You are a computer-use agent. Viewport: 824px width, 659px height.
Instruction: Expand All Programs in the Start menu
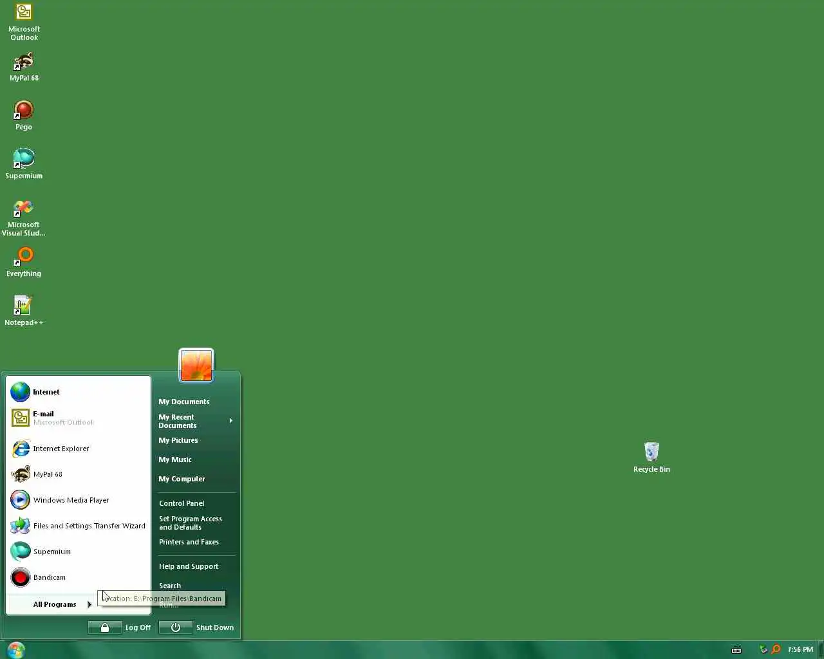click(62, 604)
